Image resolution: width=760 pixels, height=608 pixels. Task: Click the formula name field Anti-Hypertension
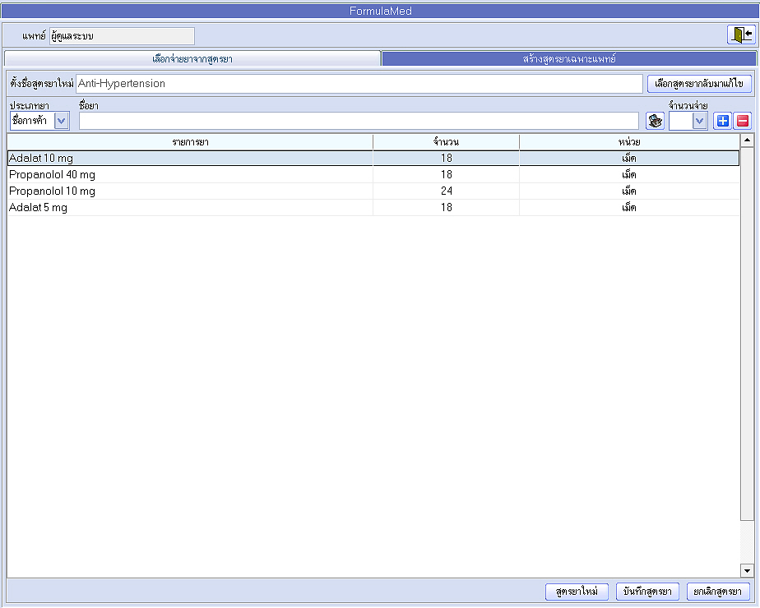click(359, 83)
